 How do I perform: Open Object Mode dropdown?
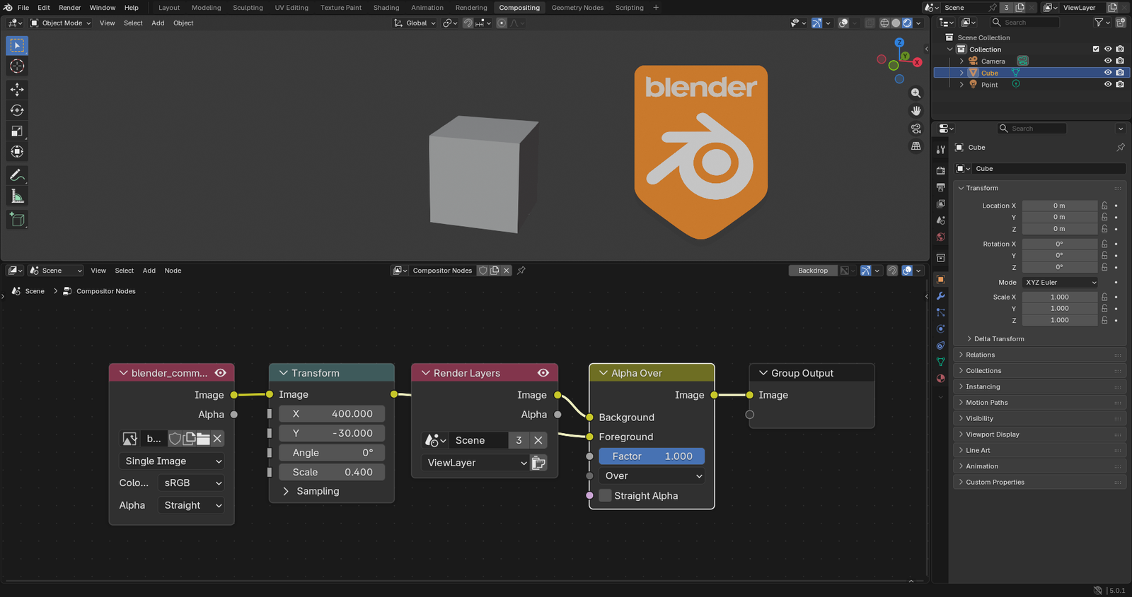(x=61, y=23)
